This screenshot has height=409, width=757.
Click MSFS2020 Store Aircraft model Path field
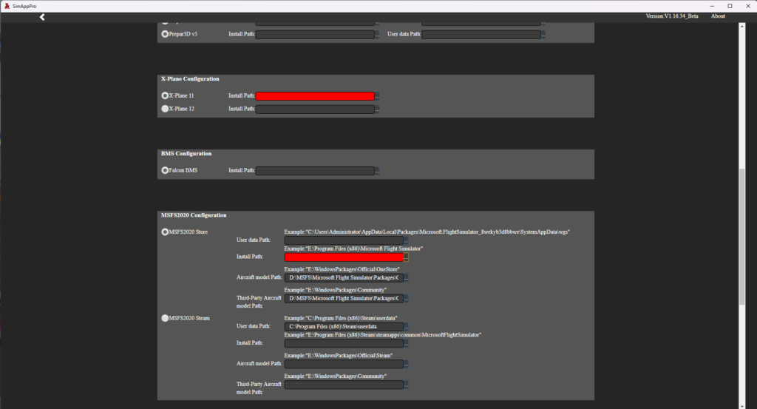344,277
